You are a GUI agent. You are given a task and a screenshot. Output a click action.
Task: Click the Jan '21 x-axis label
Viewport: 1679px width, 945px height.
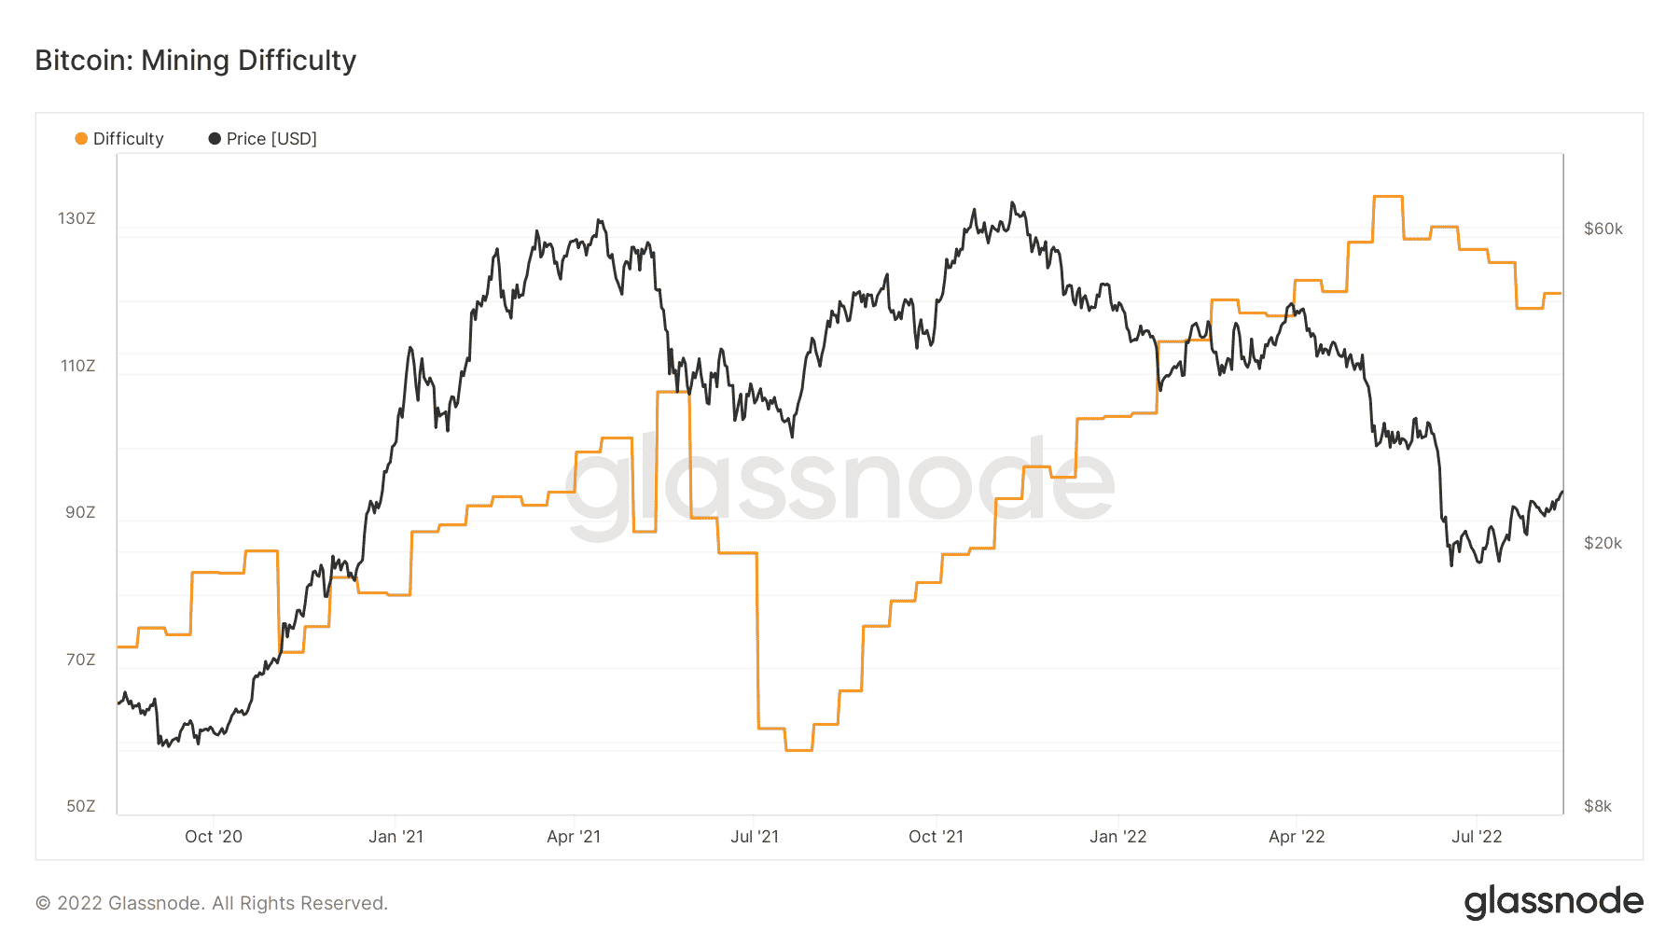[395, 837]
